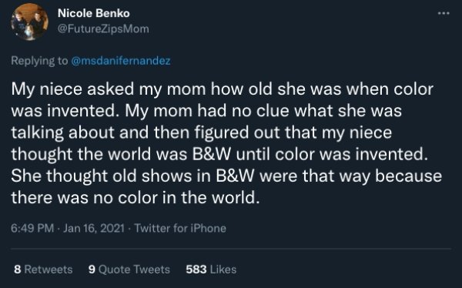Click the "Replying to" label

[39, 61]
